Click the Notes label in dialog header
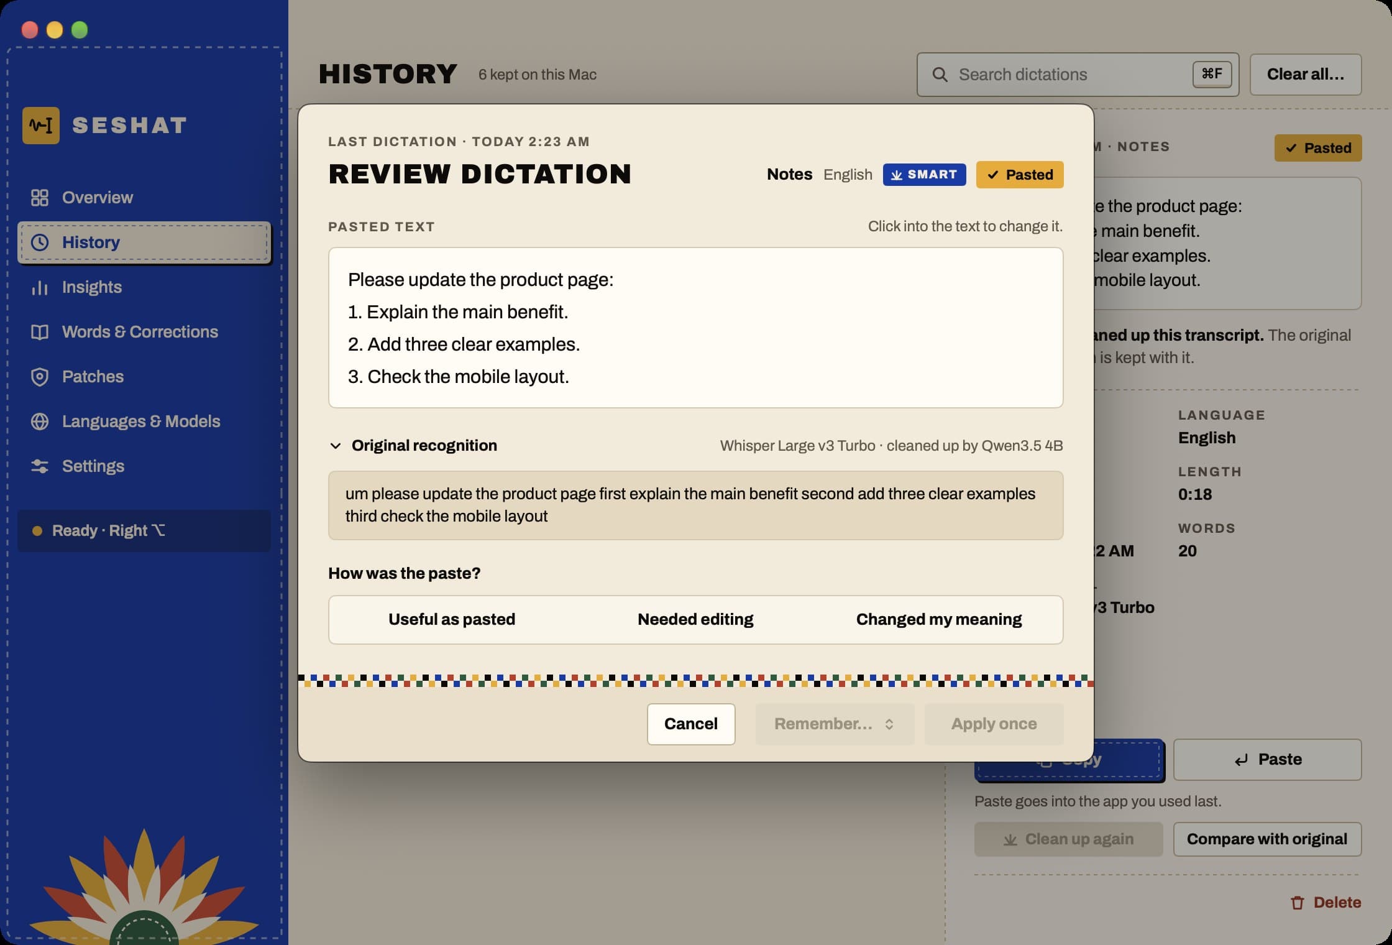The image size is (1392, 945). tap(789, 175)
